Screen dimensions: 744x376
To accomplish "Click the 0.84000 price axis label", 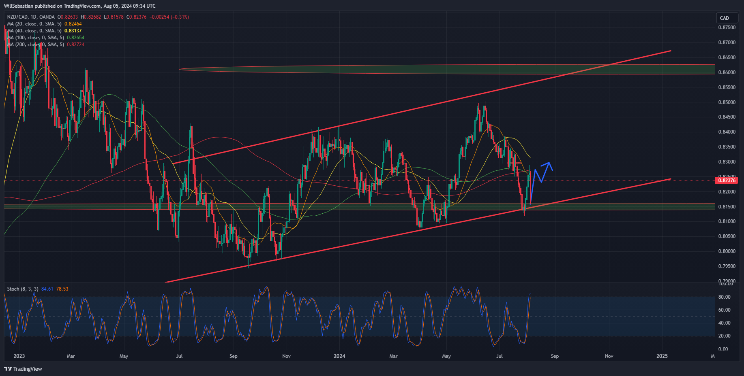I will [x=727, y=132].
